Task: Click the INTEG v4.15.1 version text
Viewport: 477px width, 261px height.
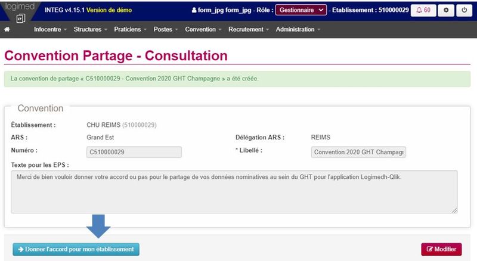Action: click(64, 10)
